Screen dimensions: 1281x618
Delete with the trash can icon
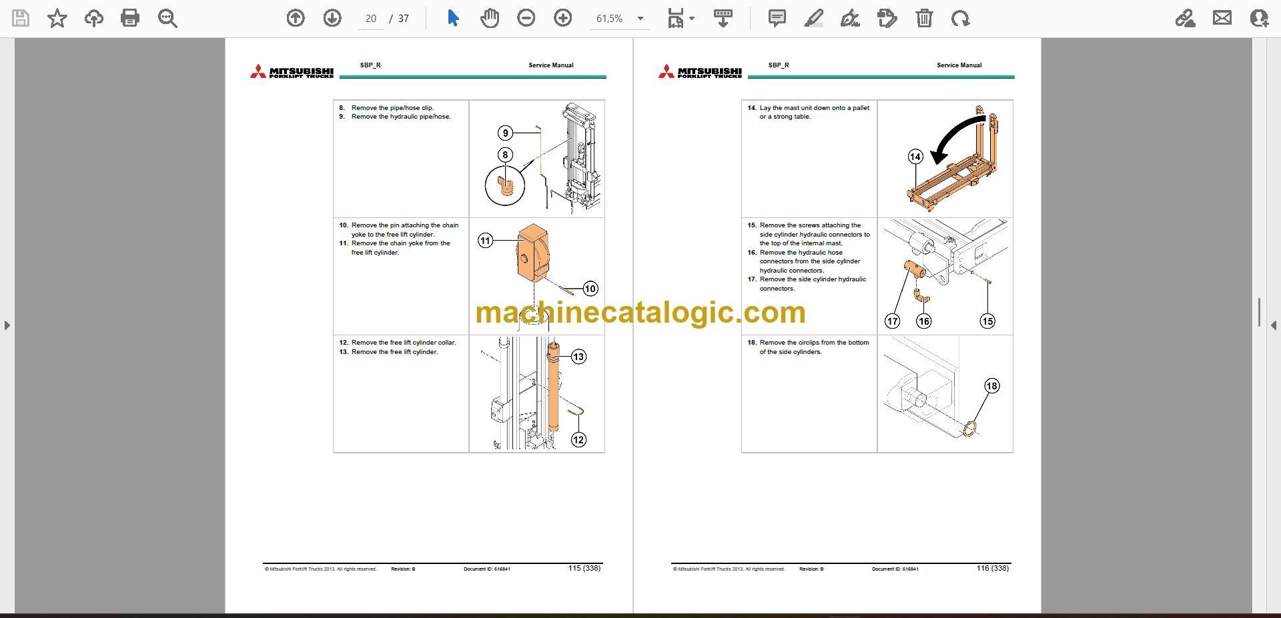[x=924, y=18]
